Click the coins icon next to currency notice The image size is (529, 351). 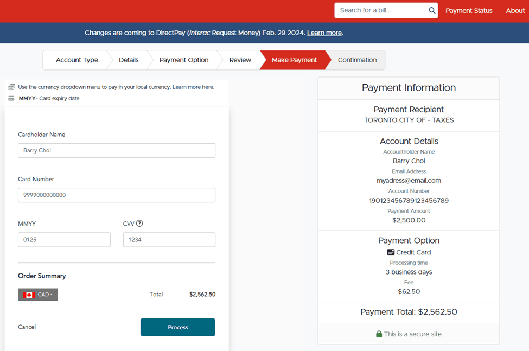(11, 87)
